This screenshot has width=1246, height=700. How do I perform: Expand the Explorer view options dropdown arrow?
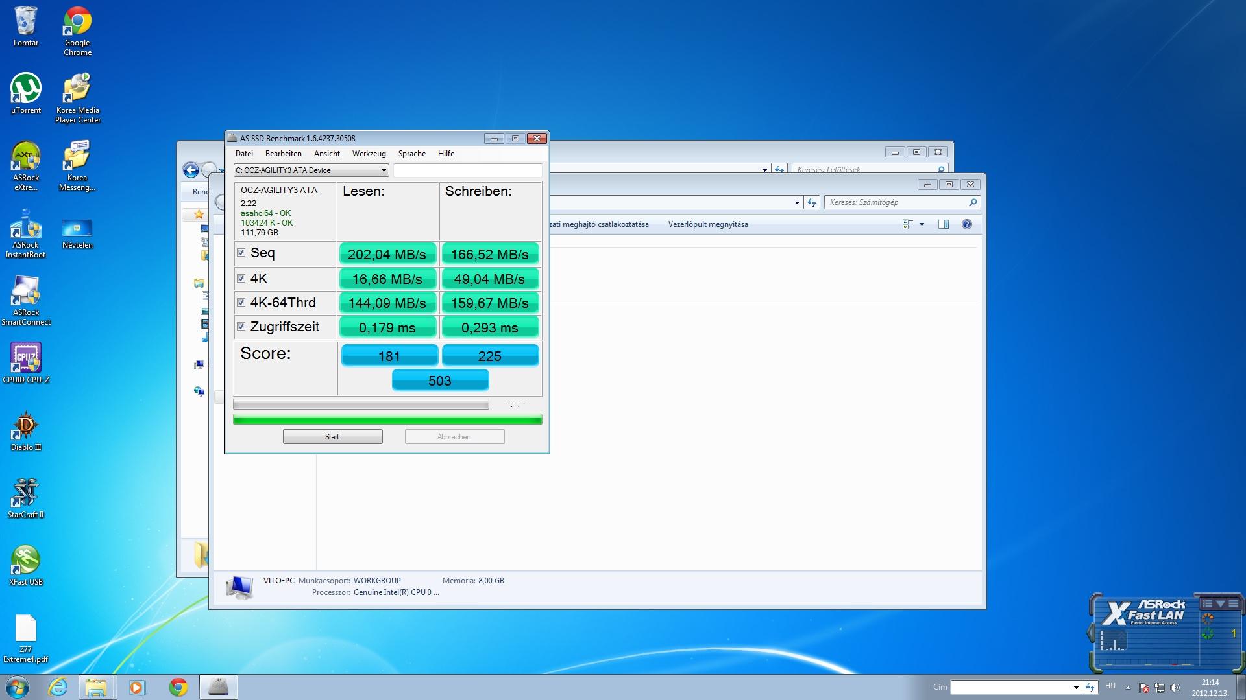(x=922, y=224)
